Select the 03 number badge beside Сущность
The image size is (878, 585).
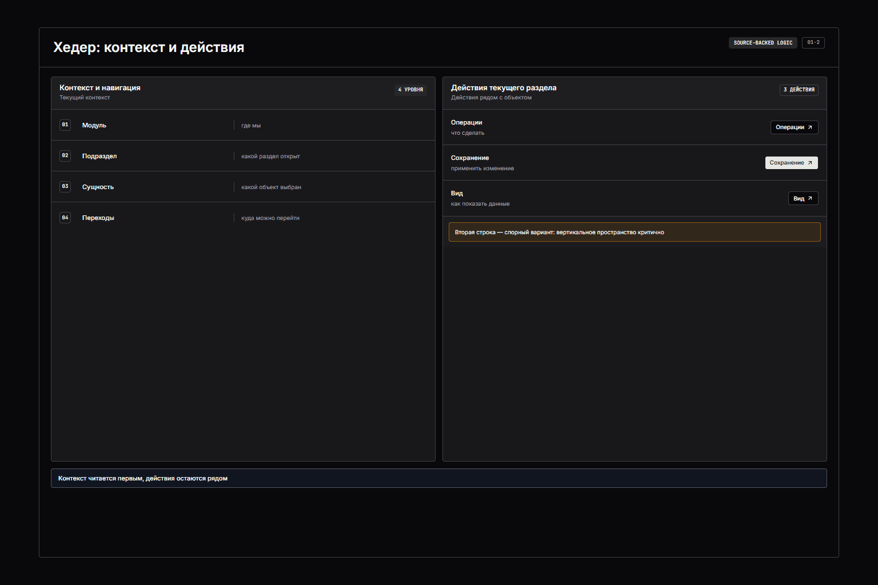point(65,186)
